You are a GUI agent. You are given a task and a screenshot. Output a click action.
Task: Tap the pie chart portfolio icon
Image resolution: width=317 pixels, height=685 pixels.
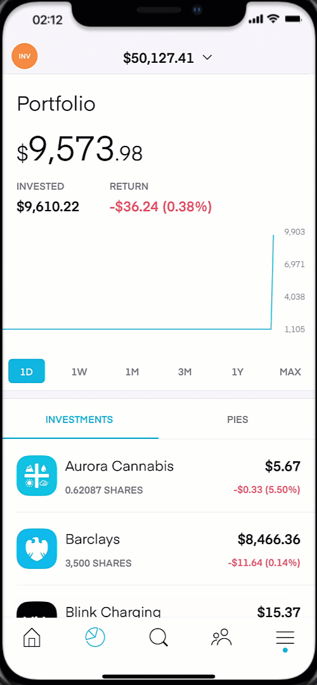tap(94, 638)
